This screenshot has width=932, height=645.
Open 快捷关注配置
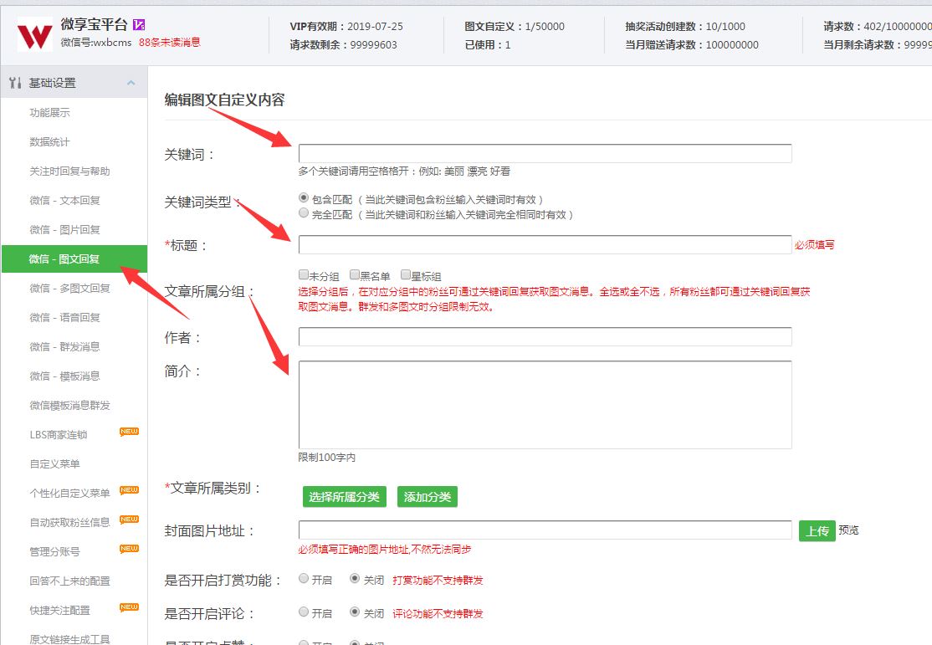click(x=59, y=611)
